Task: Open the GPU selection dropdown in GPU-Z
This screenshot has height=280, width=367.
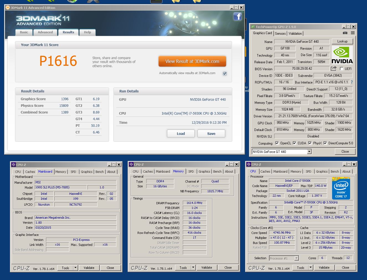Action: tap(309, 152)
